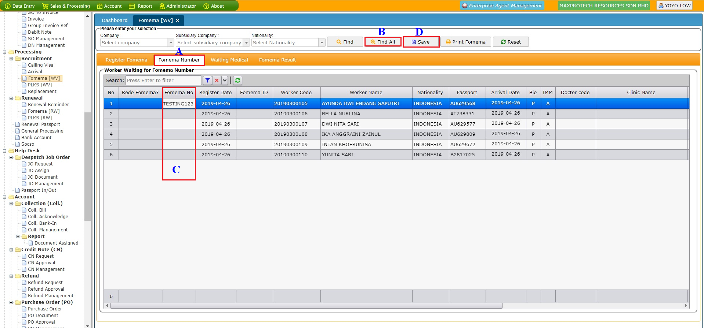The width and height of the screenshot is (704, 328).
Task: Click the horizontal scrollbar of the grid
Action: (x=306, y=306)
